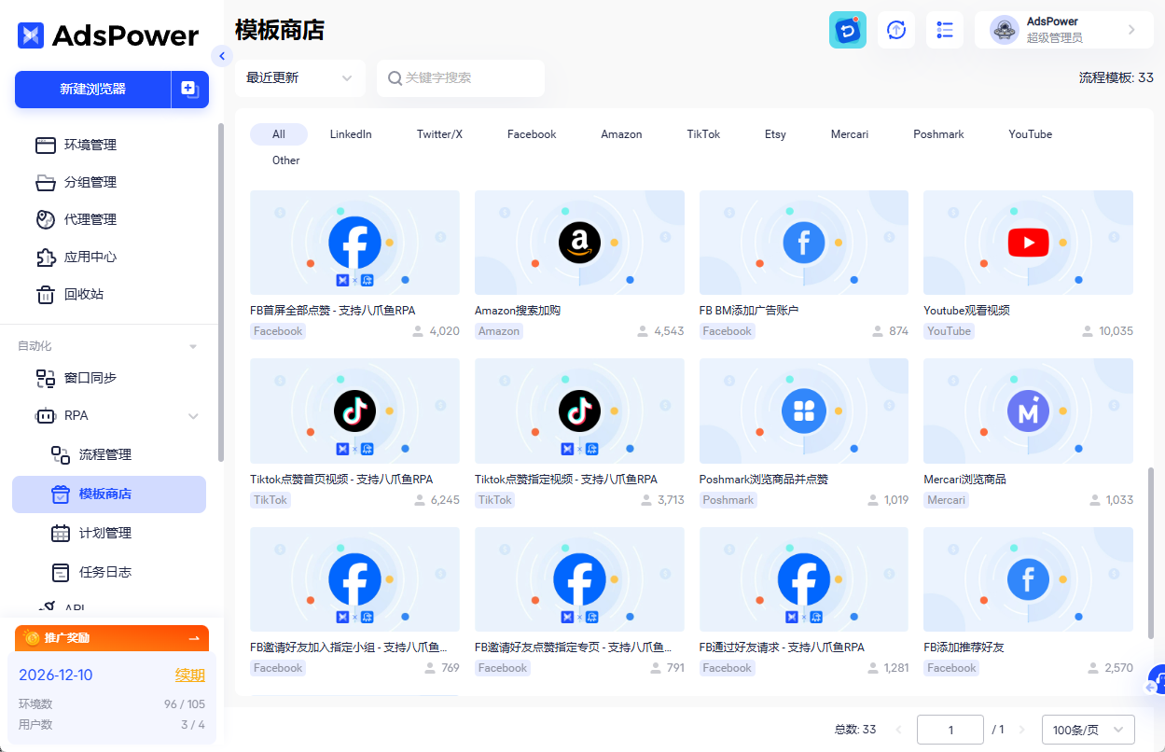The height and width of the screenshot is (752, 1165).
Task: Click the Amazon logo on Amazon搜索加购 card
Action: click(x=579, y=243)
